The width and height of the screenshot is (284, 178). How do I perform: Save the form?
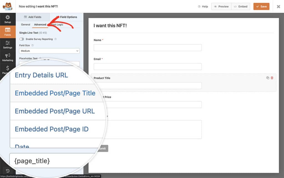click(261, 6)
